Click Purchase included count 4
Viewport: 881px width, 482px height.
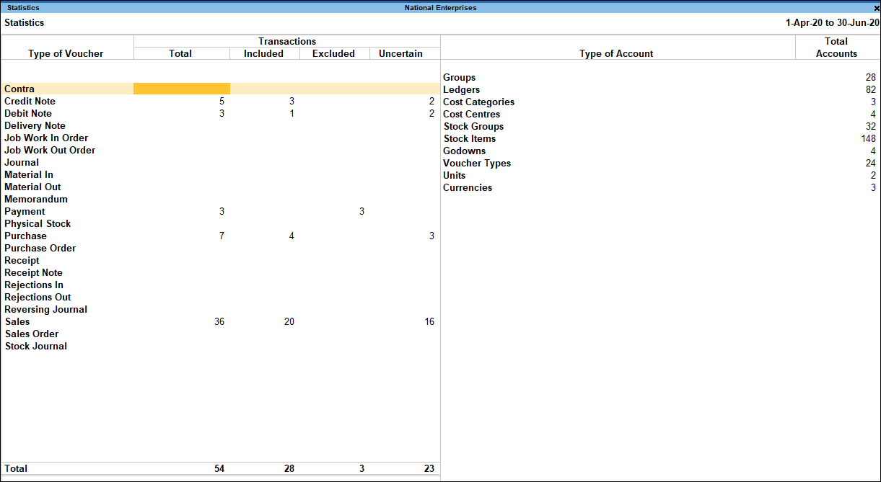(x=292, y=236)
